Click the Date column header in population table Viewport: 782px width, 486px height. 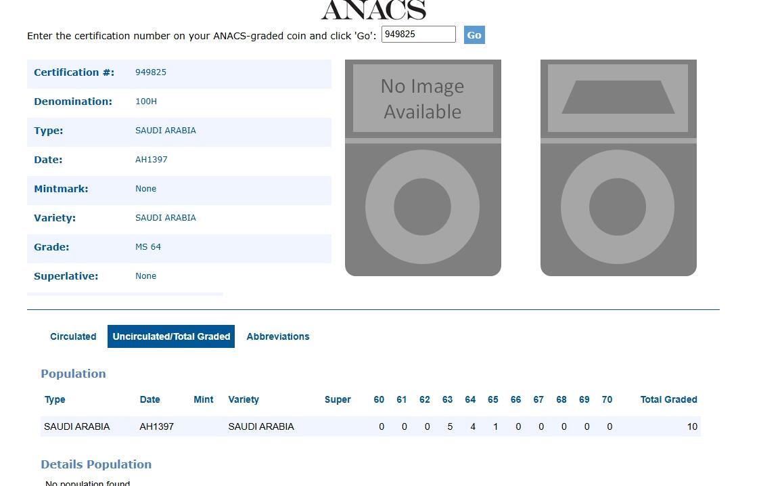click(149, 399)
